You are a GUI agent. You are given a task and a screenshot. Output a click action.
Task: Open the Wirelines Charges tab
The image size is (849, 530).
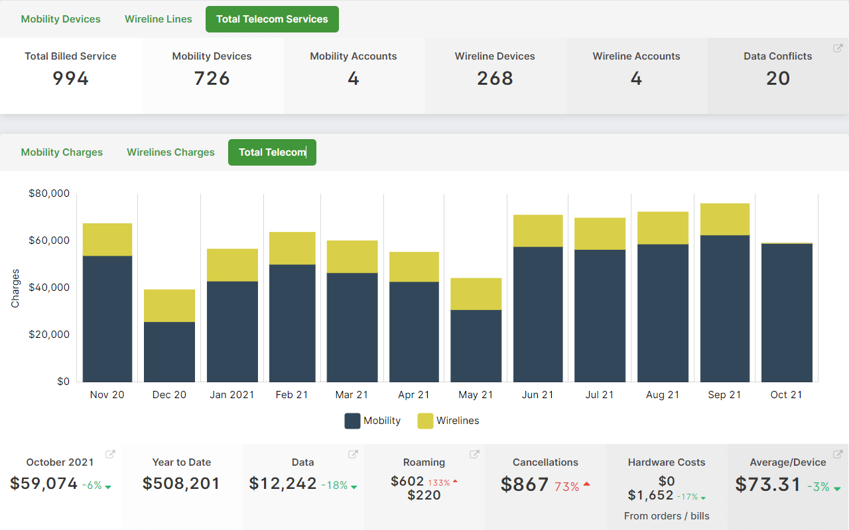[x=170, y=152]
